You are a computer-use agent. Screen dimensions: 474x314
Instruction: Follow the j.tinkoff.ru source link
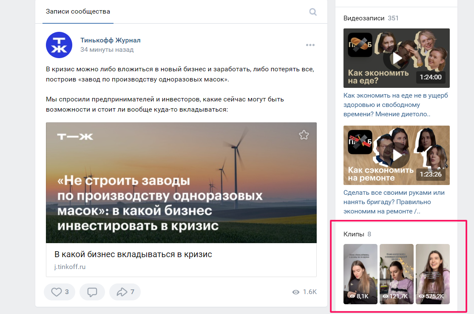click(70, 267)
